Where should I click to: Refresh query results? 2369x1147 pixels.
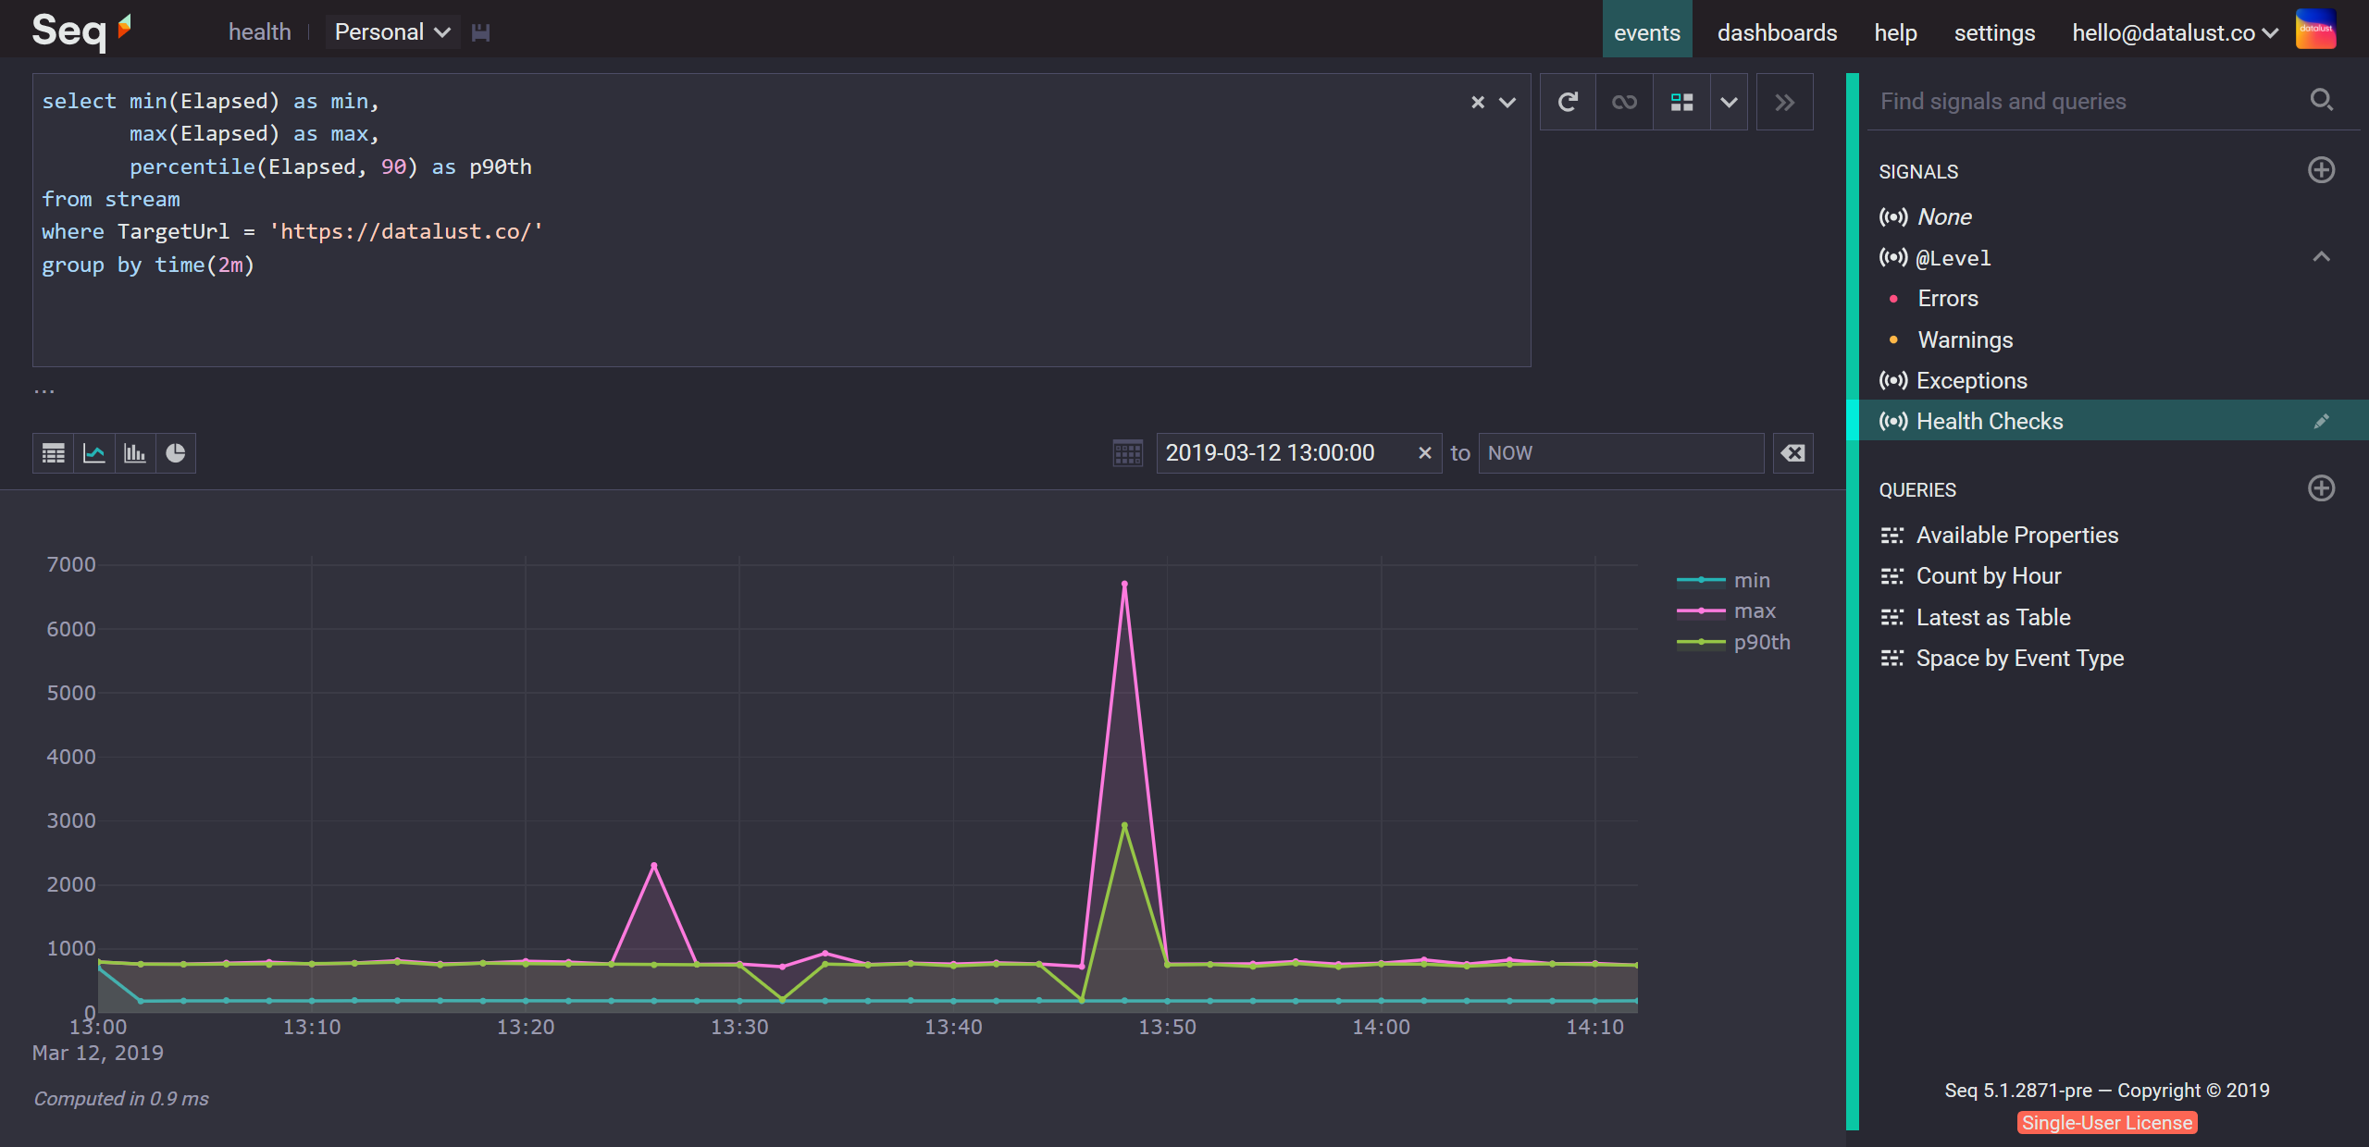pyautogui.click(x=1568, y=102)
